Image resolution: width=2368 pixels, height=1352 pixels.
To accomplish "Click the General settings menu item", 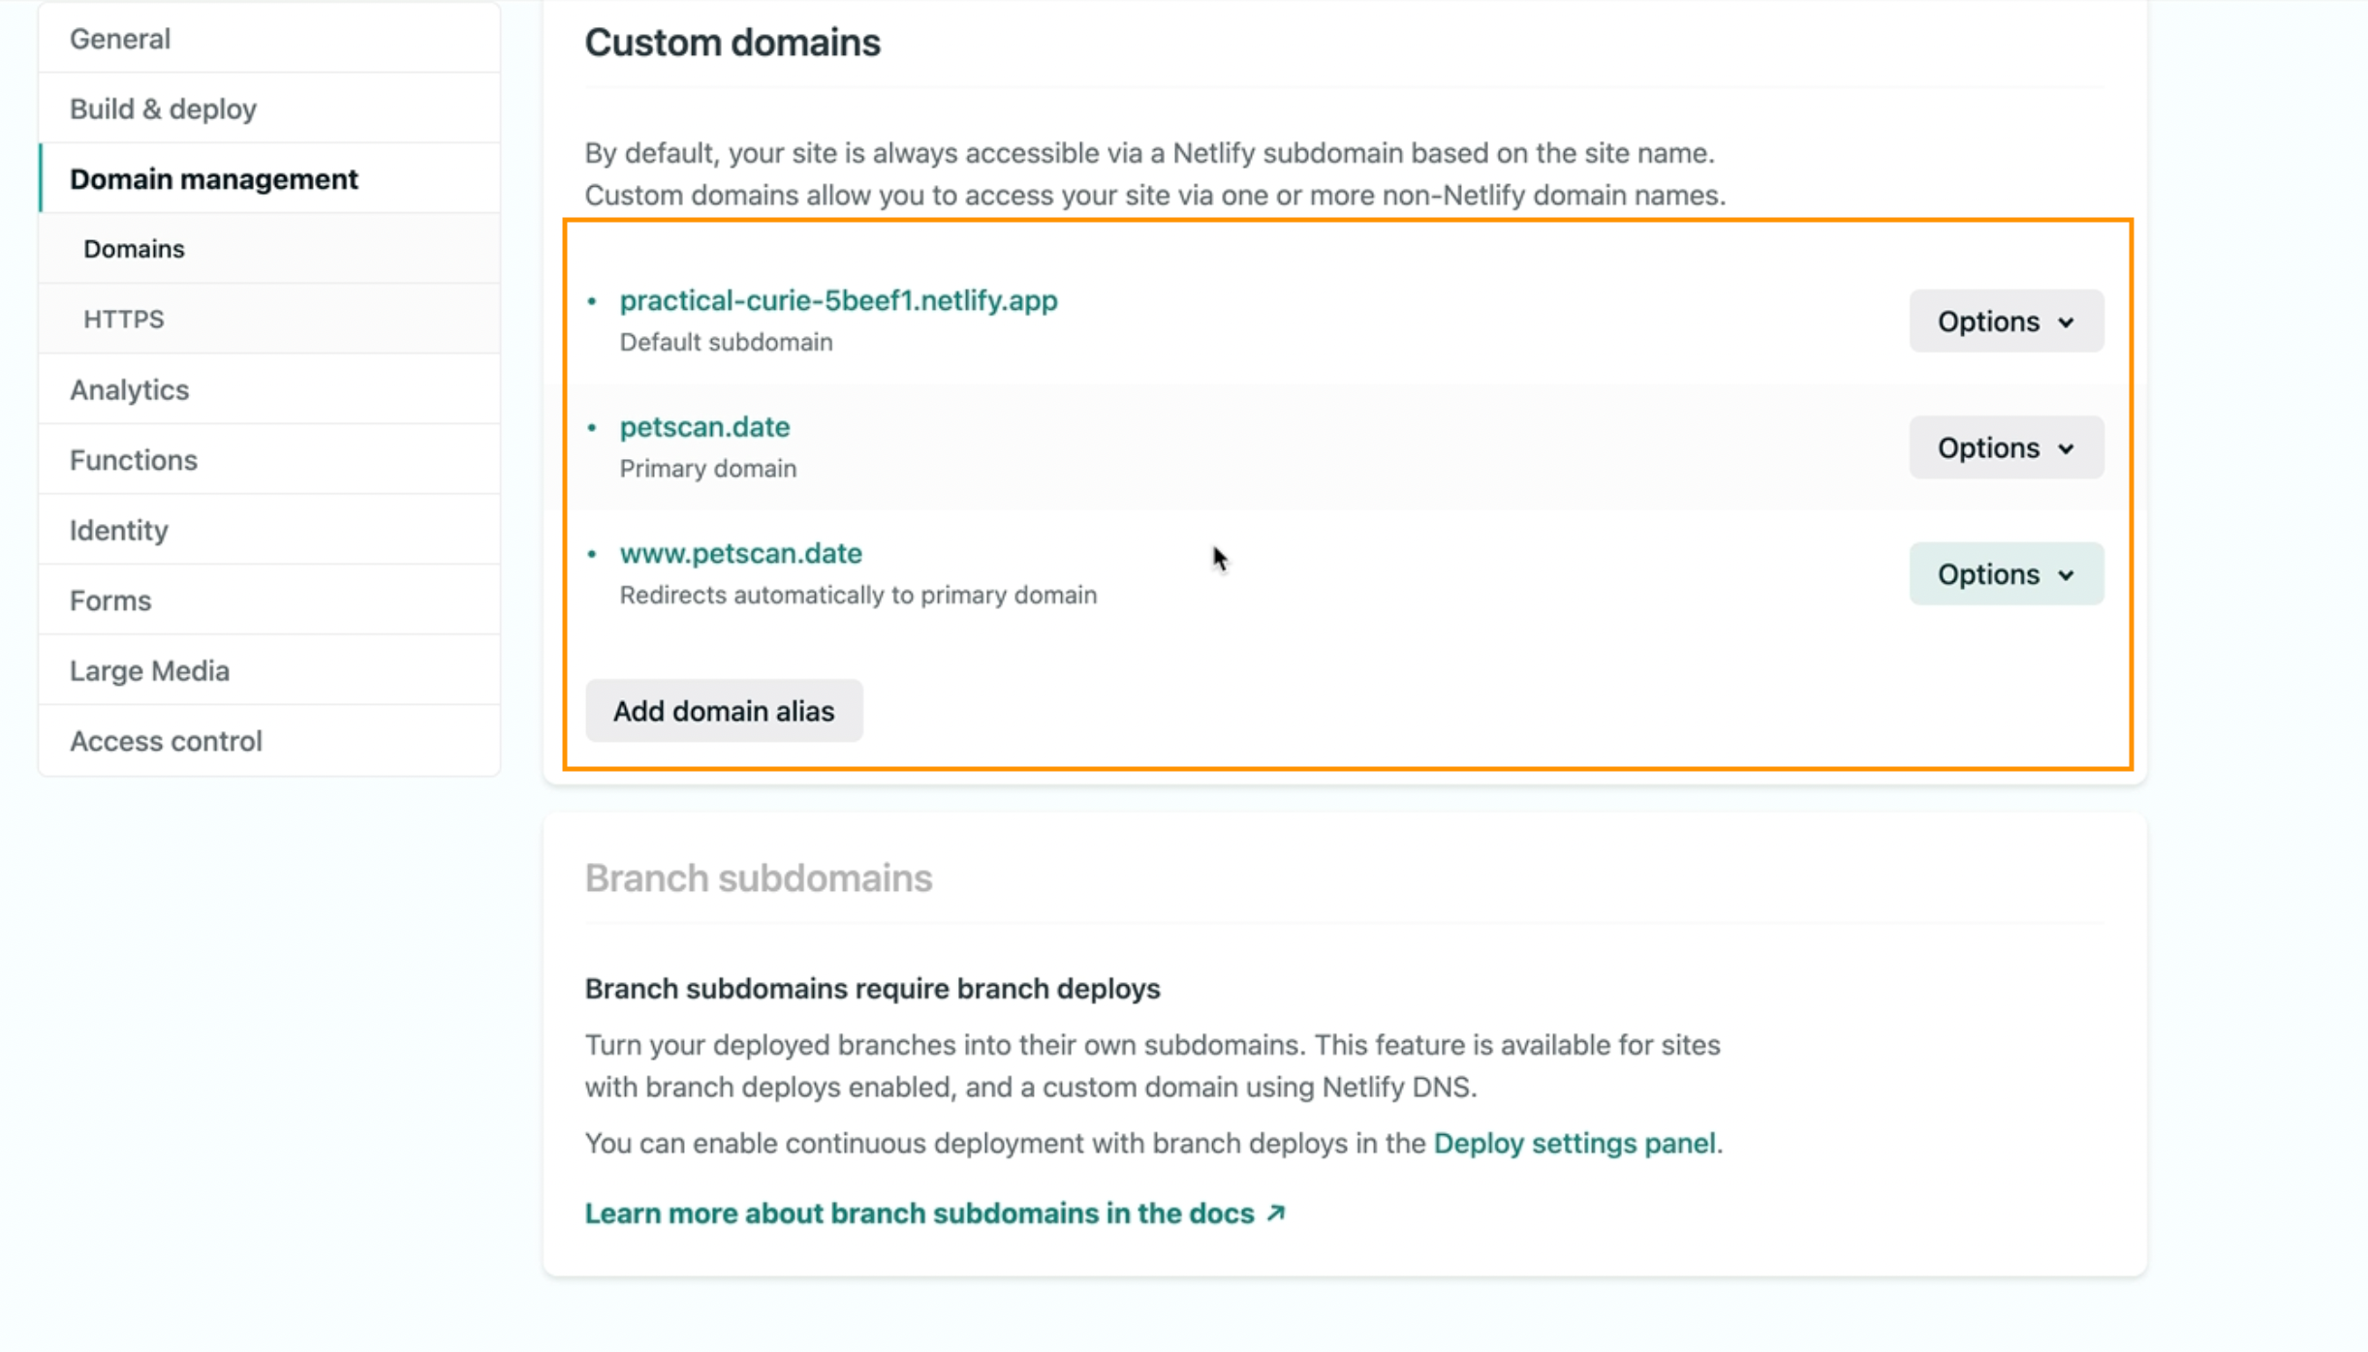I will point(119,38).
